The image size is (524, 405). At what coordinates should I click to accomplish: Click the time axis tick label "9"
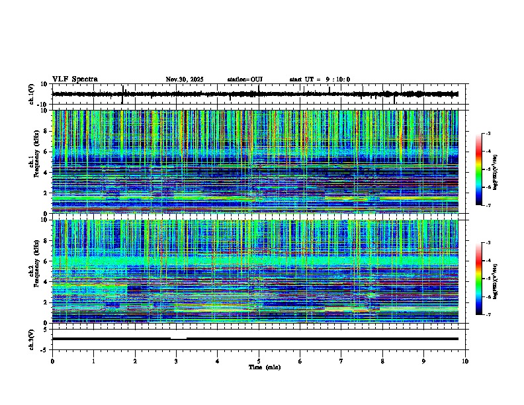click(423, 361)
